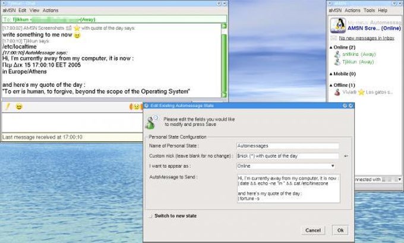Open the 'I want to appear as' dropdown
The width and height of the screenshot is (404, 243).
coord(286,166)
